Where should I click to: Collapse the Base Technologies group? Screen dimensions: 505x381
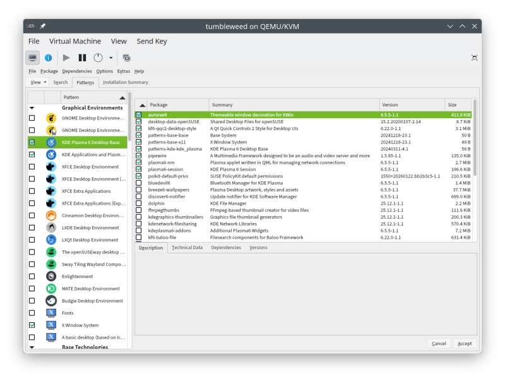(32, 347)
